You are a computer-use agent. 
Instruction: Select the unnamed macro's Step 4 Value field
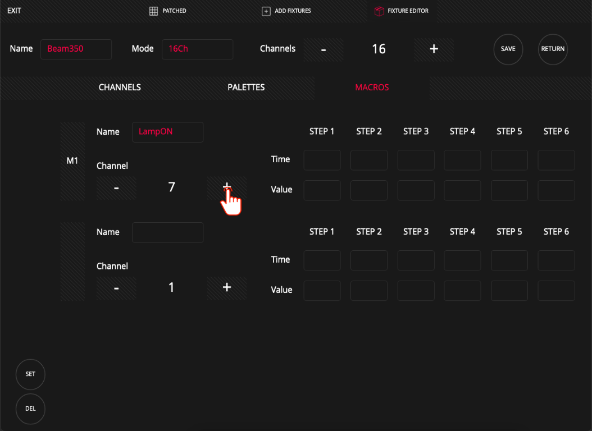[462, 290]
